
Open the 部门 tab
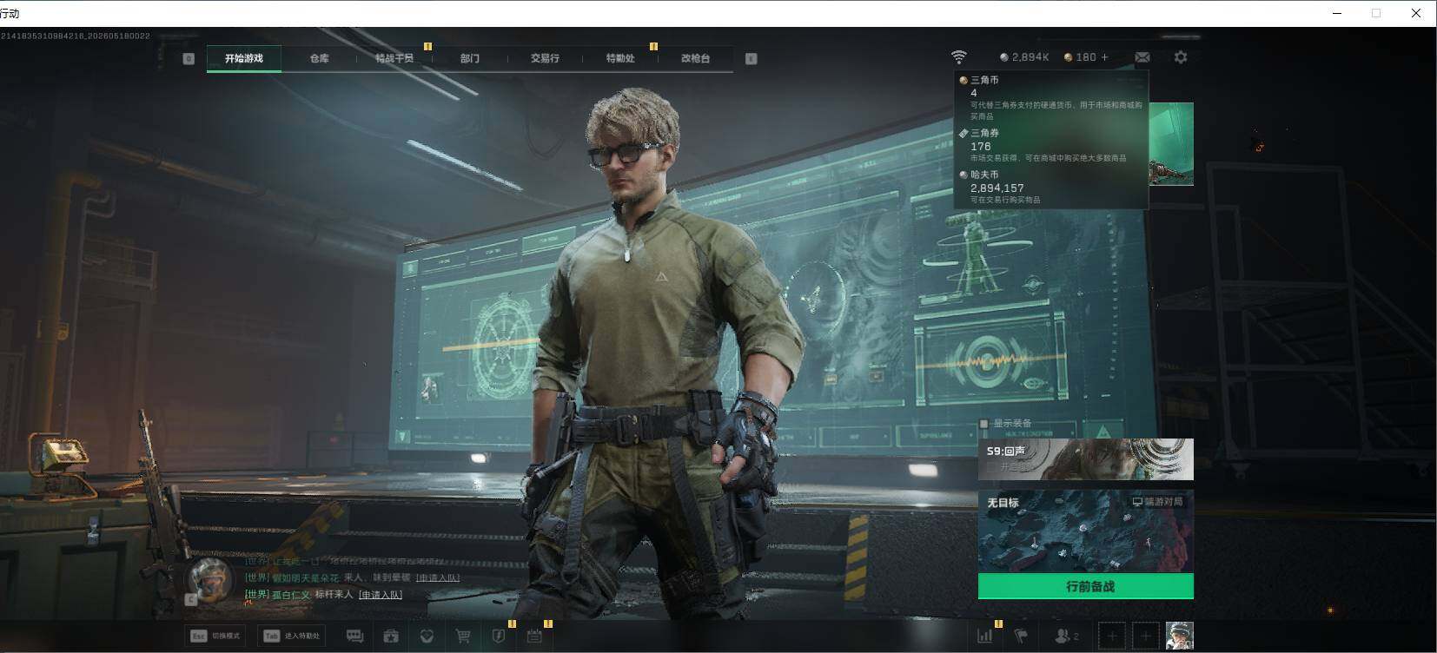(470, 58)
